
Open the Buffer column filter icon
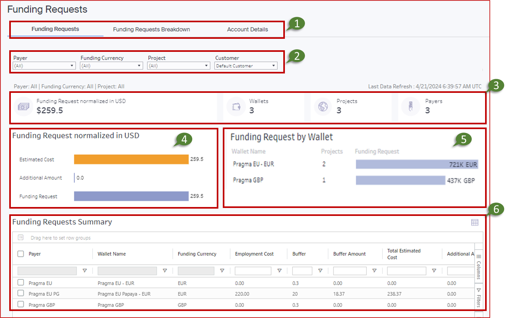(x=321, y=271)
